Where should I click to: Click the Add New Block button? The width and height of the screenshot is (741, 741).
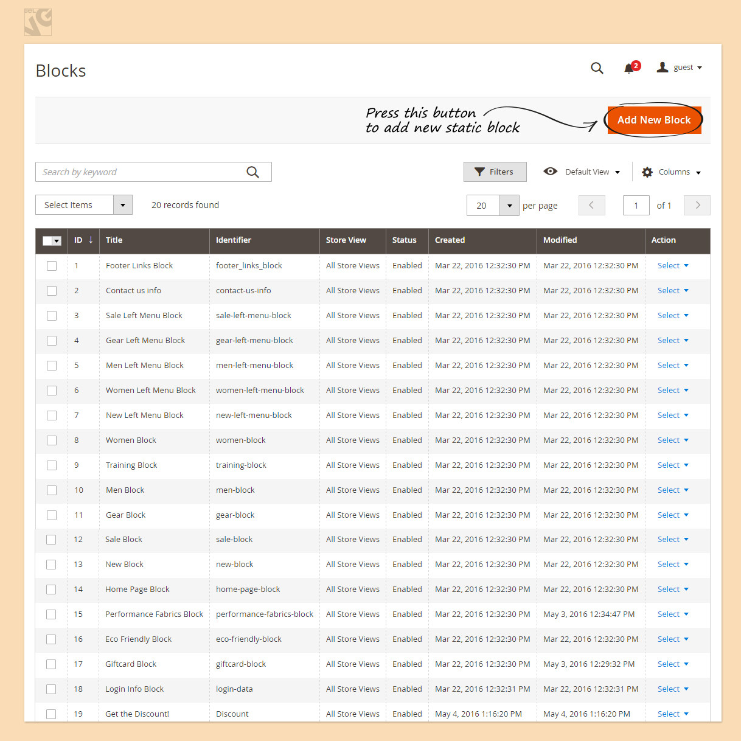(x=654, y=120)
